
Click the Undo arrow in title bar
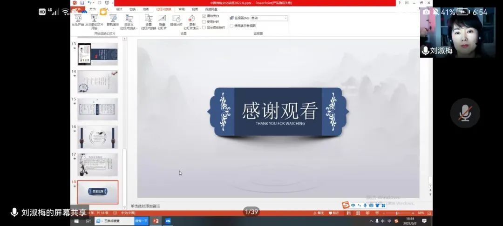pyautogui.click(x=89, y=3)
